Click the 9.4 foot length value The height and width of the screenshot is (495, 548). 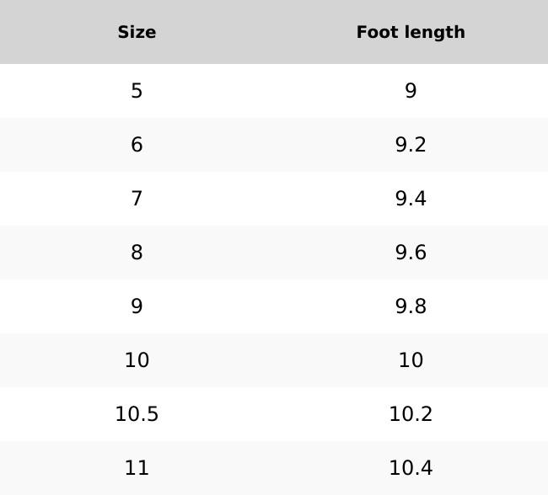pos(411,199)
